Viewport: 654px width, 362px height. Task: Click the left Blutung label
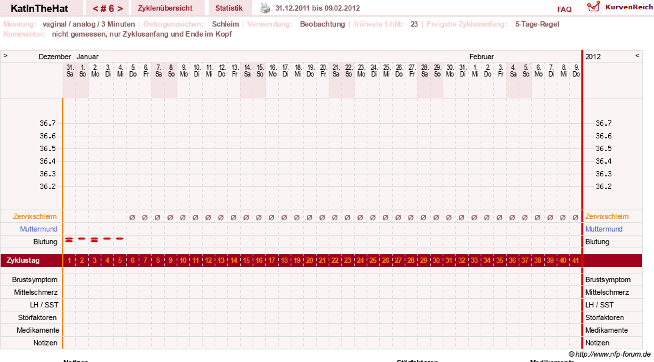[x=45, y=242]
